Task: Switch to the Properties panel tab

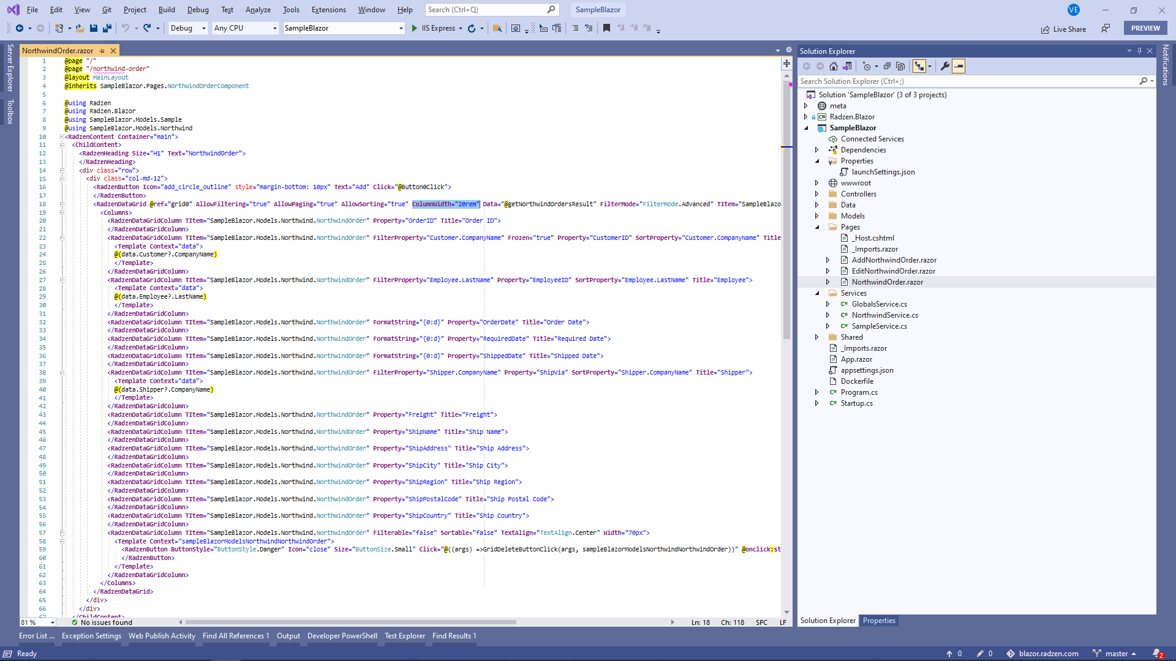Action: tap(878, 621)
